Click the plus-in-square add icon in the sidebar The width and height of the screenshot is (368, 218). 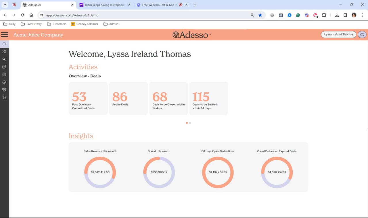pos(4,67)
